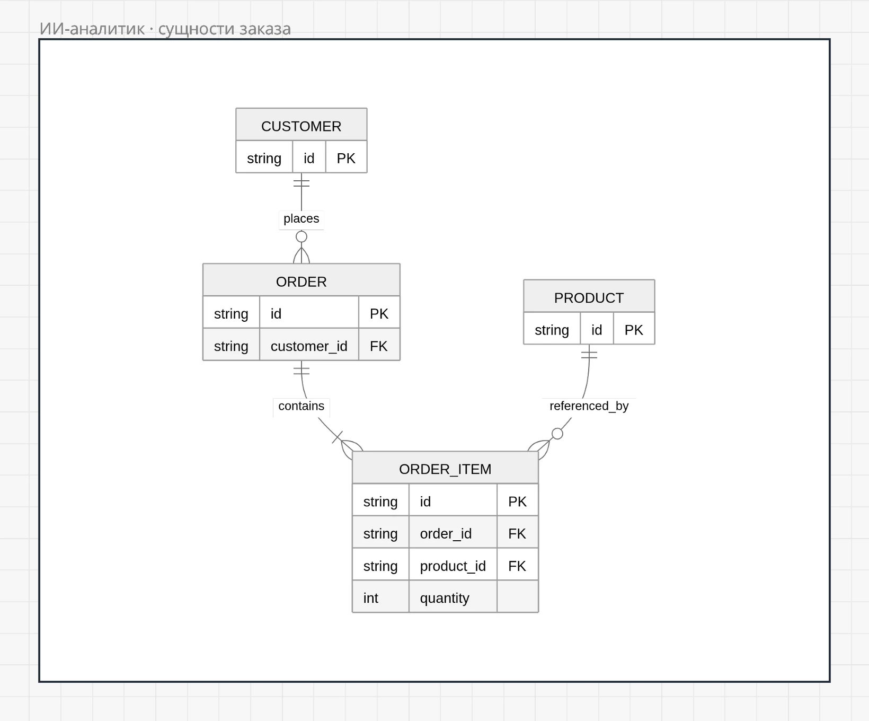The image size is (869, 721).
Task: Click the FK cell beside customer_id
Action: 379,345
